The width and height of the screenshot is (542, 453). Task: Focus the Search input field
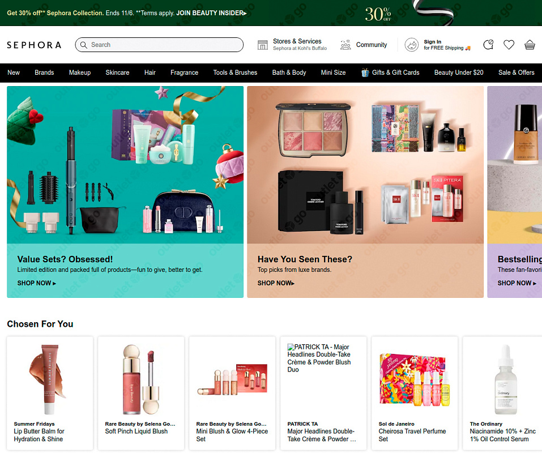click(159, 45)
